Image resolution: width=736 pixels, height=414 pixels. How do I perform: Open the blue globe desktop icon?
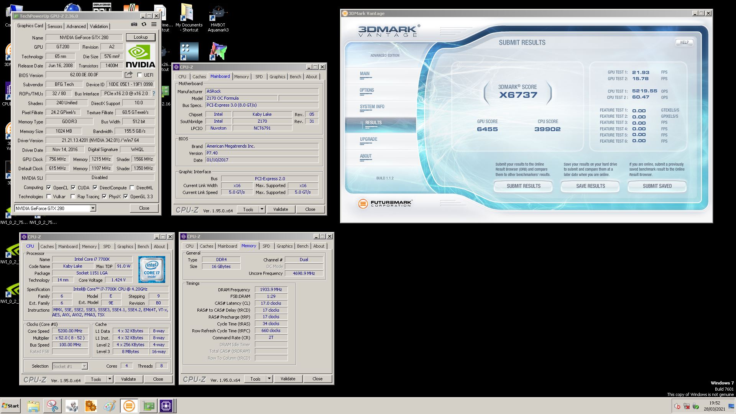pos(72,8)
